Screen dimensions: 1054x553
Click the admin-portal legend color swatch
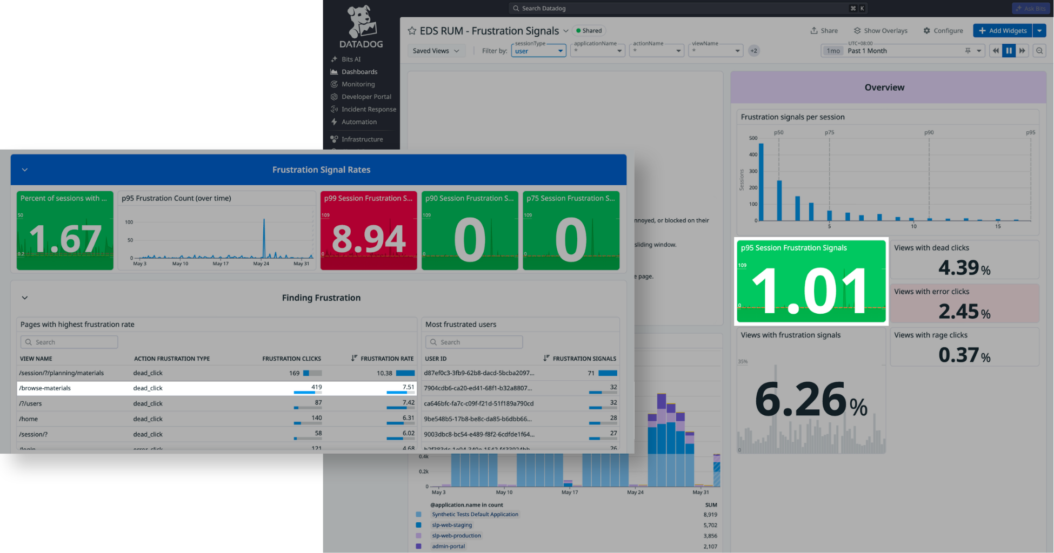click(418, 546)
